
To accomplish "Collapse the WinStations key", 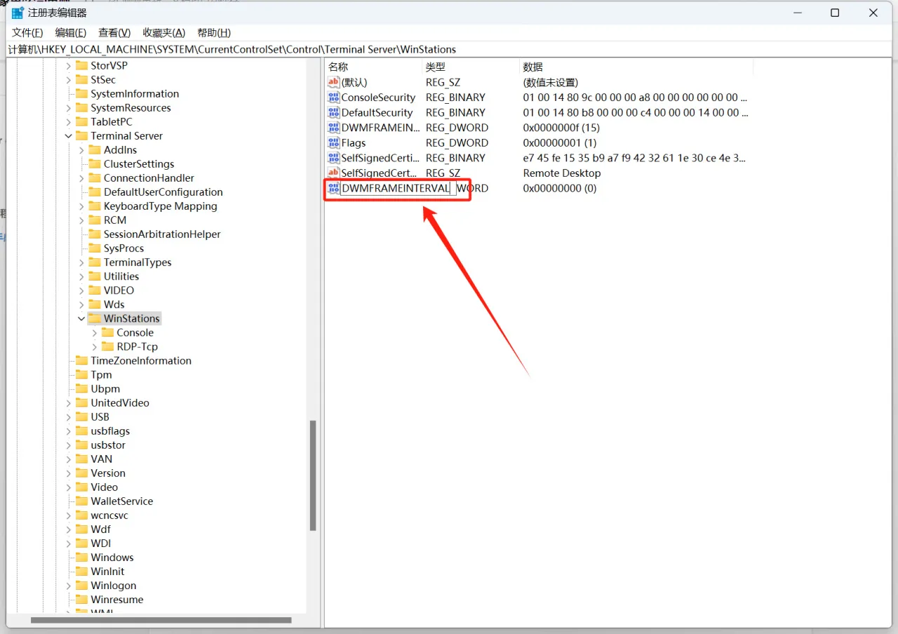I will click(81, 318).
